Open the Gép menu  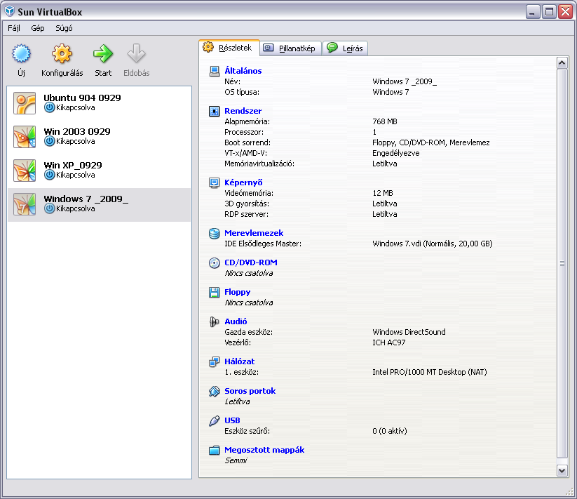(38, 28)
